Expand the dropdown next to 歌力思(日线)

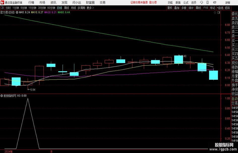pyautogui.click(x=17, y=12)
